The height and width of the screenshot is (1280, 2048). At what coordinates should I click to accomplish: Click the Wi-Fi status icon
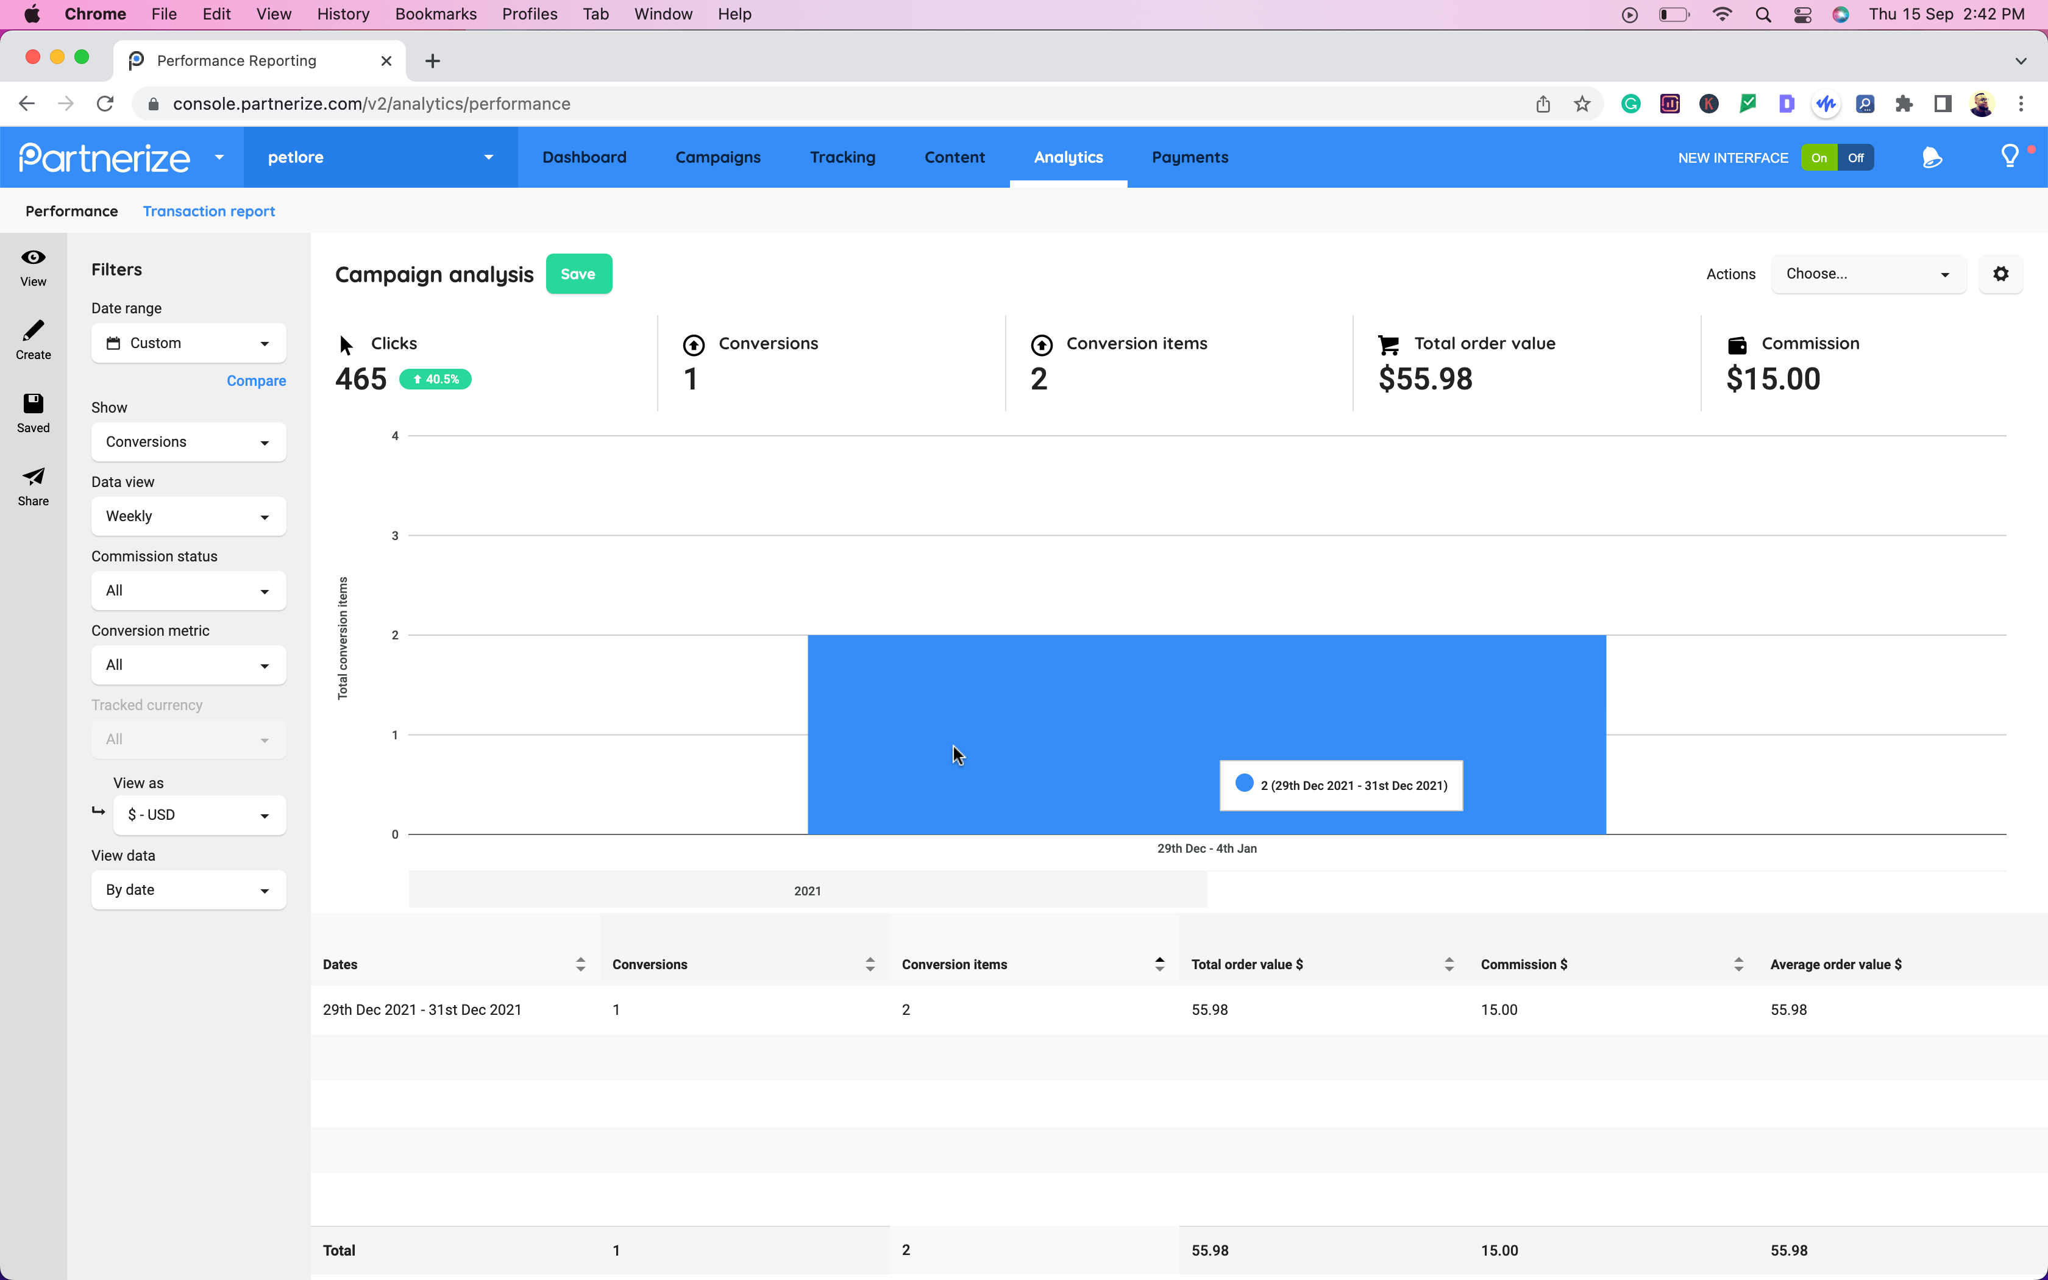click(x=1722, y=15)
